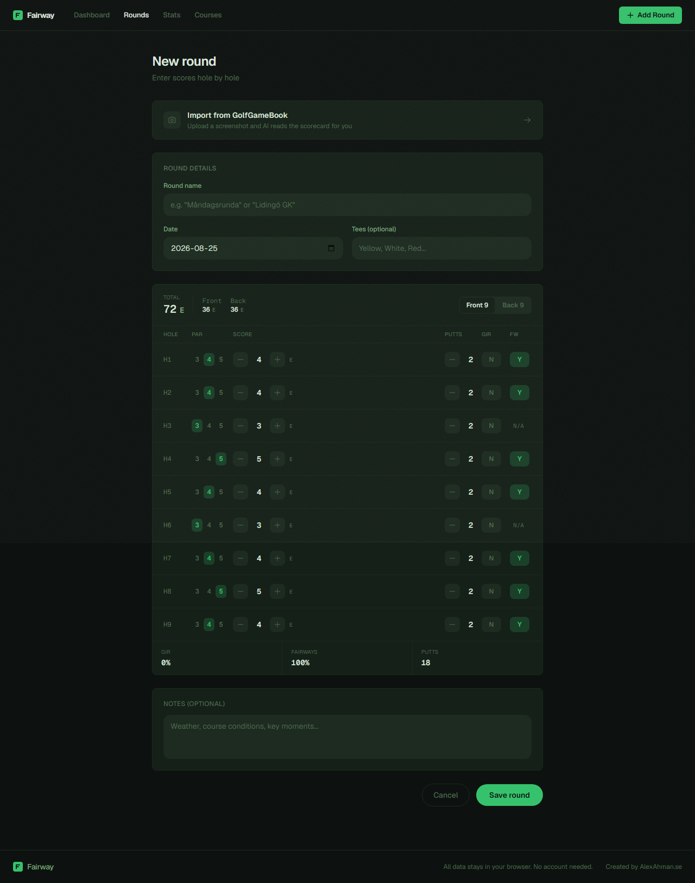The width and height of the screenshot is (695, 883).
Task: Reduce H1 putts with the minus icon
Action: 452,359
